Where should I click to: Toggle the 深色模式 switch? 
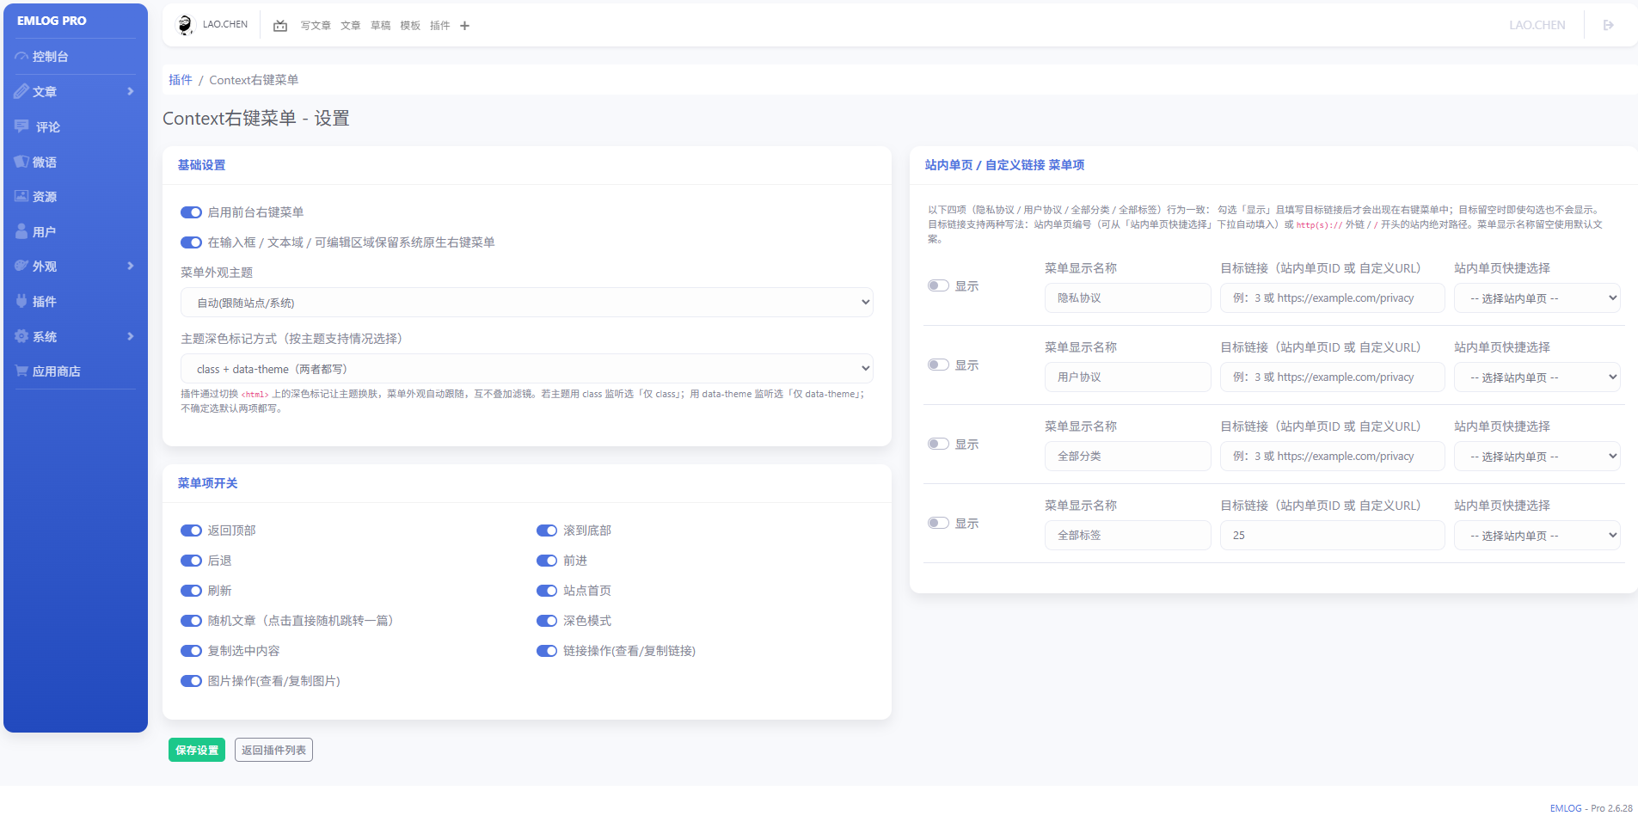coord(547,621)
